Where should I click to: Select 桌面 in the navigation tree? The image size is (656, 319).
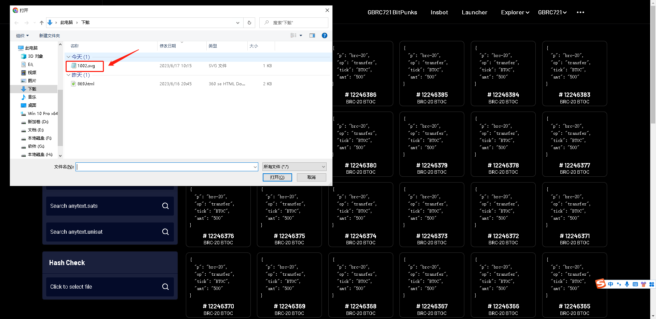pyautogui.click(x=32, y=105)
